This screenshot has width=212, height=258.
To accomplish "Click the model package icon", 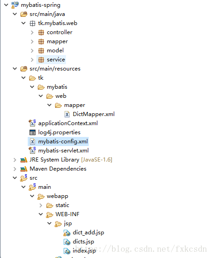I will point(41,51).
